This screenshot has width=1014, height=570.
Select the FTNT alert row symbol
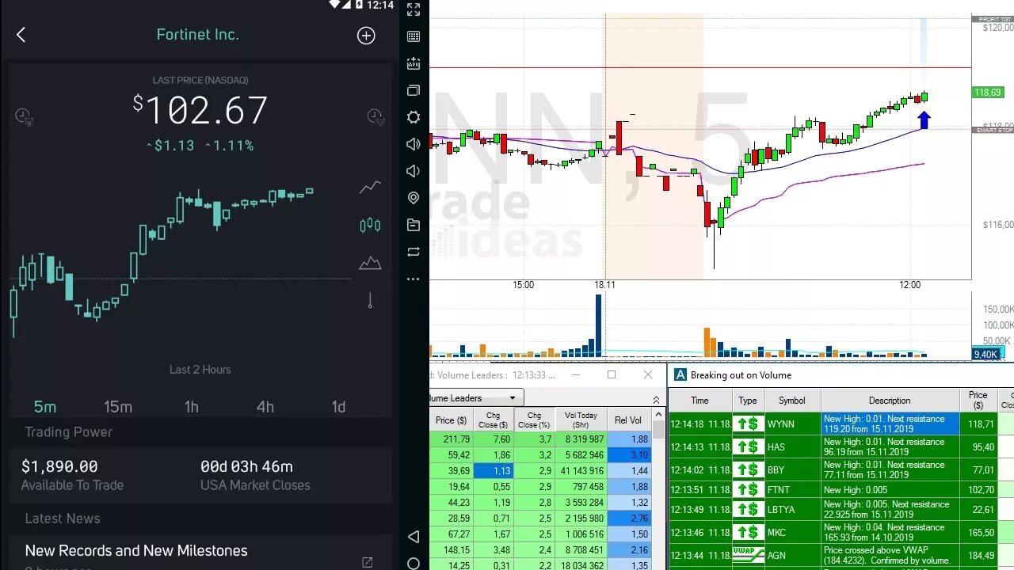click(779, 490)
